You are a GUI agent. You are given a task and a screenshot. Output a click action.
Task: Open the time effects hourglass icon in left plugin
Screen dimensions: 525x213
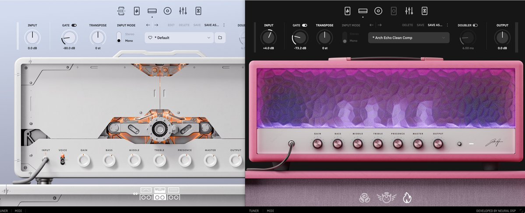[198, 11]
